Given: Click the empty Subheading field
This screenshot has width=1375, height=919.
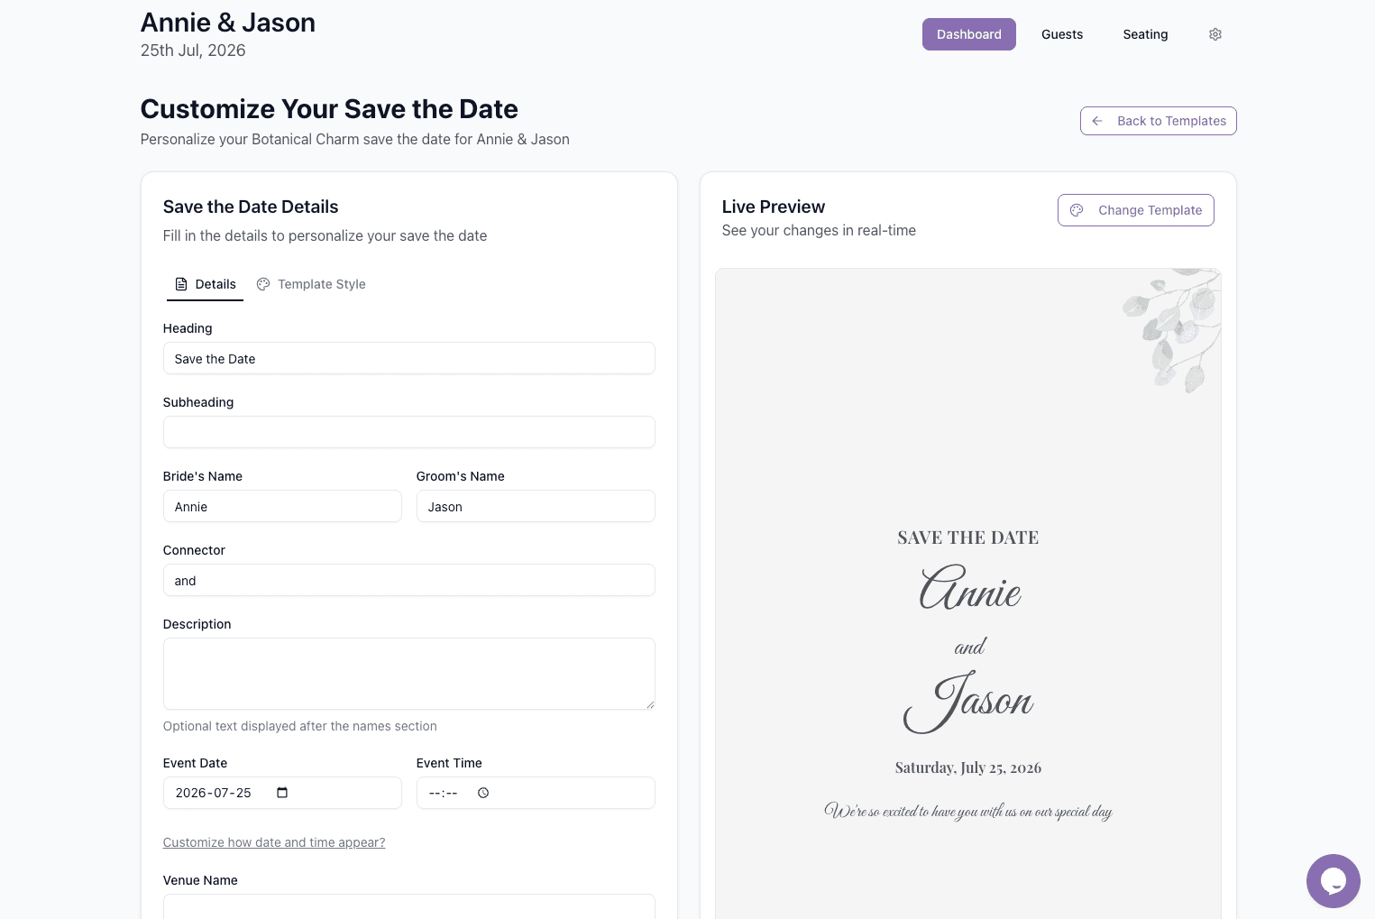Looking at the screenshot, I should (x=408, y=432).
